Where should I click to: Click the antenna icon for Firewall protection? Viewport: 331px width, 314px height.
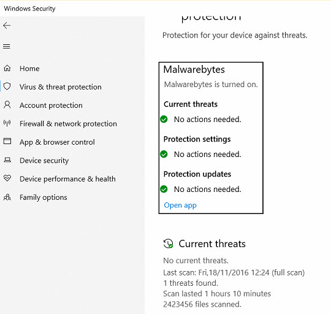[7, 123]
